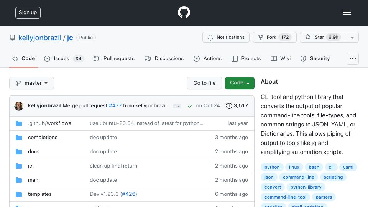Open commit dated on Oct 24
The width and height of the screenshot is (368, 207).
(x=208, y=106)
